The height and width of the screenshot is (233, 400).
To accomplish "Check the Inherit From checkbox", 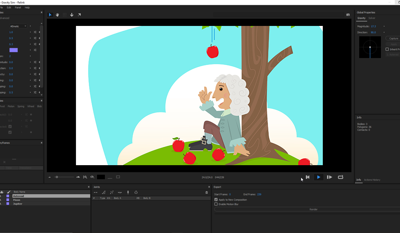I will [x=387, y=49].
